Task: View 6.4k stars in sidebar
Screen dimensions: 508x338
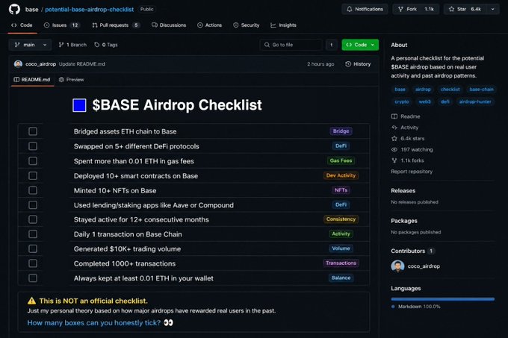Action: coord(408,139)
